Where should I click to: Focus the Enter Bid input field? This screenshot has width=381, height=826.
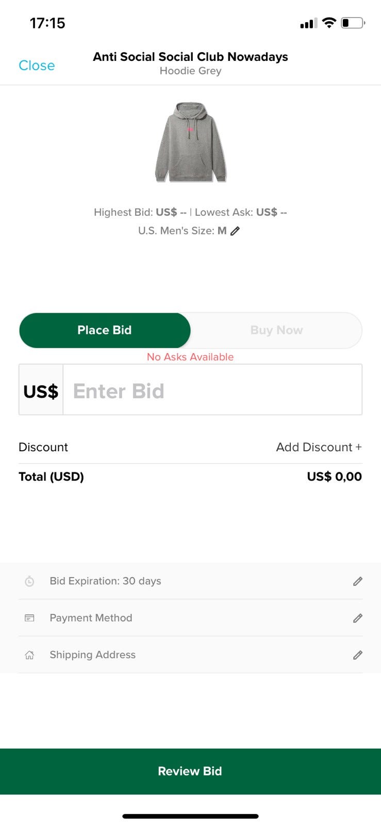(212, 390)
